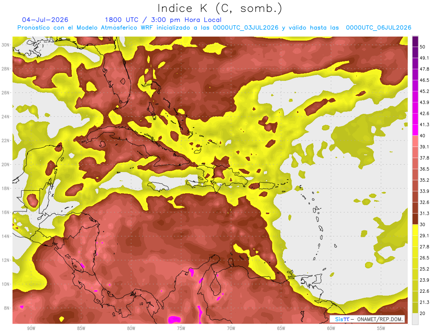Click the 12N latitude axis label
This screenshot has width=432, height=333.
pos(5,260)
